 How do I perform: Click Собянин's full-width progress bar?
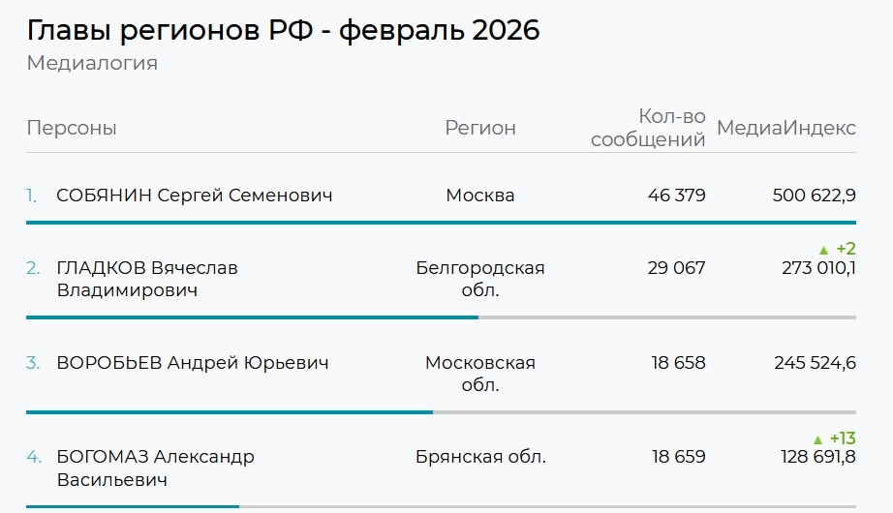pos(441,223)
